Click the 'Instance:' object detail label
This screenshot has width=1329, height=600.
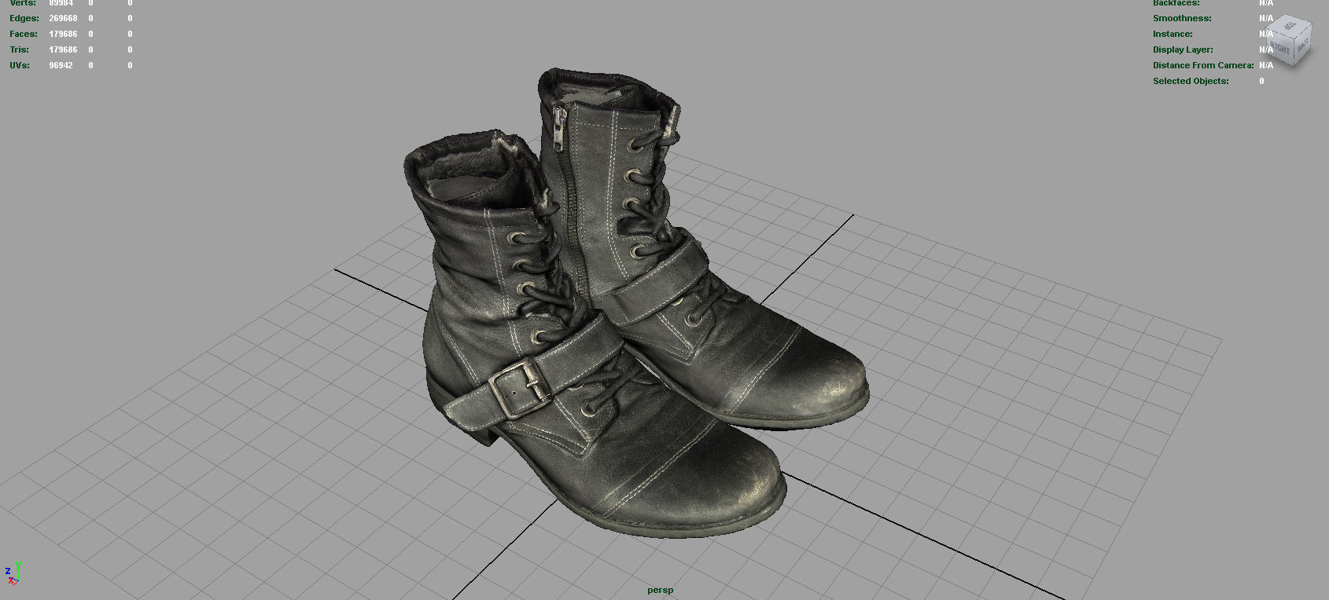[x=1173, y=34]
